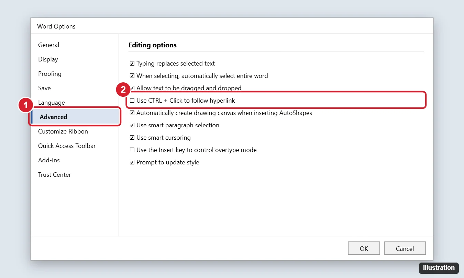Open Customize Ribbon settings
Viewport: 464px width, 278px height.
[x=63, y=131]
